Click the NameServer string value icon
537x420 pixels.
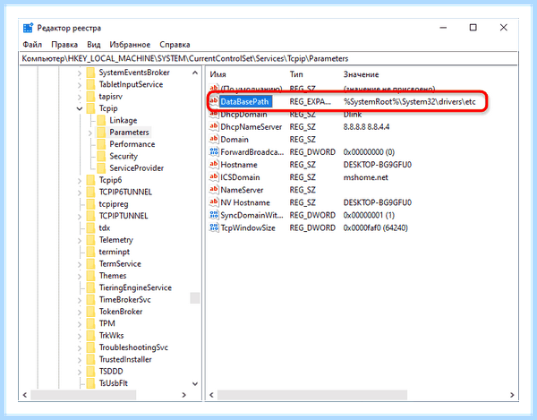click(x=214, y=190)
